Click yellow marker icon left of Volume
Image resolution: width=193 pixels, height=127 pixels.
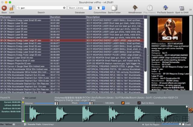click(x=23, y=102)
